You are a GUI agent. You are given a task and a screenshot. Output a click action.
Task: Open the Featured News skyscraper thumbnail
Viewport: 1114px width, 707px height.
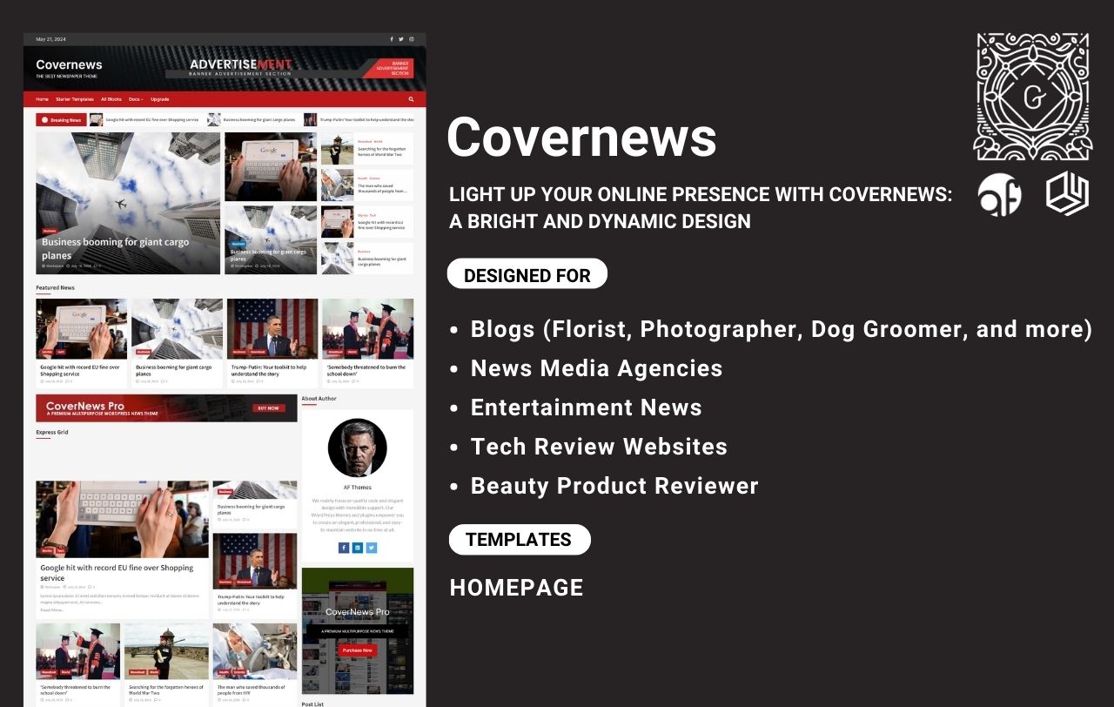[177, 329]
